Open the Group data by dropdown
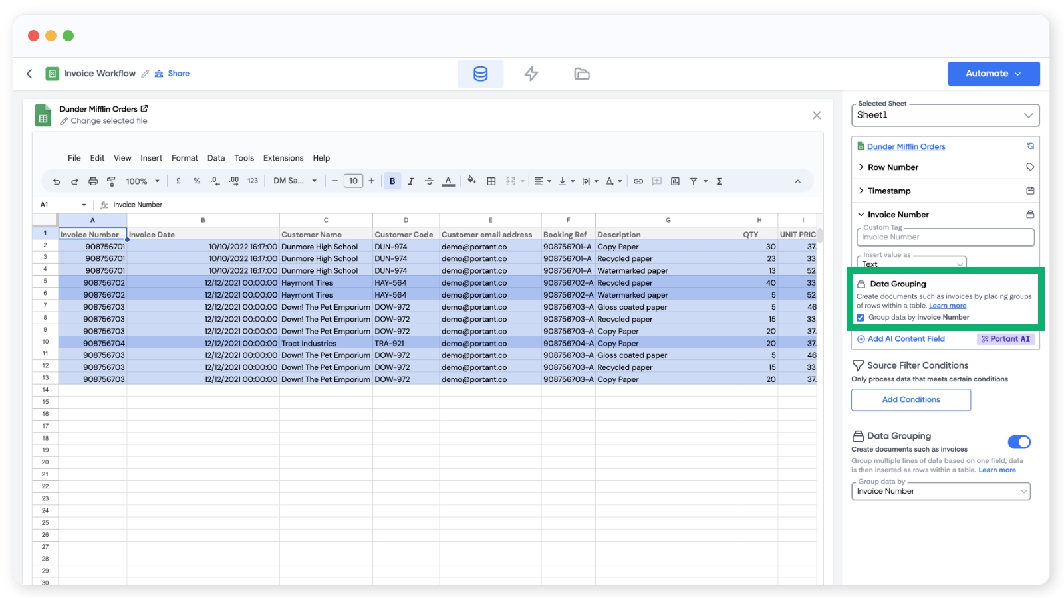This screenshot has height=598, width=1064. coord(940,491)
